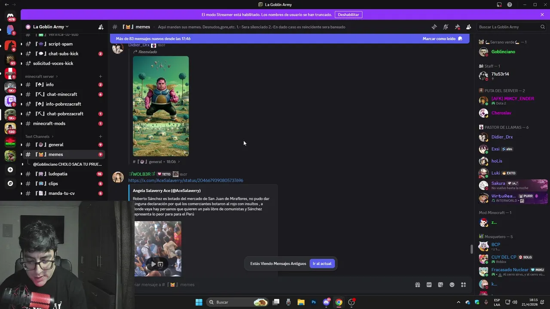Open the script-spam channel
Image resolution: width=550 pixels, height=309 pixels.
[x=63, y=44]
